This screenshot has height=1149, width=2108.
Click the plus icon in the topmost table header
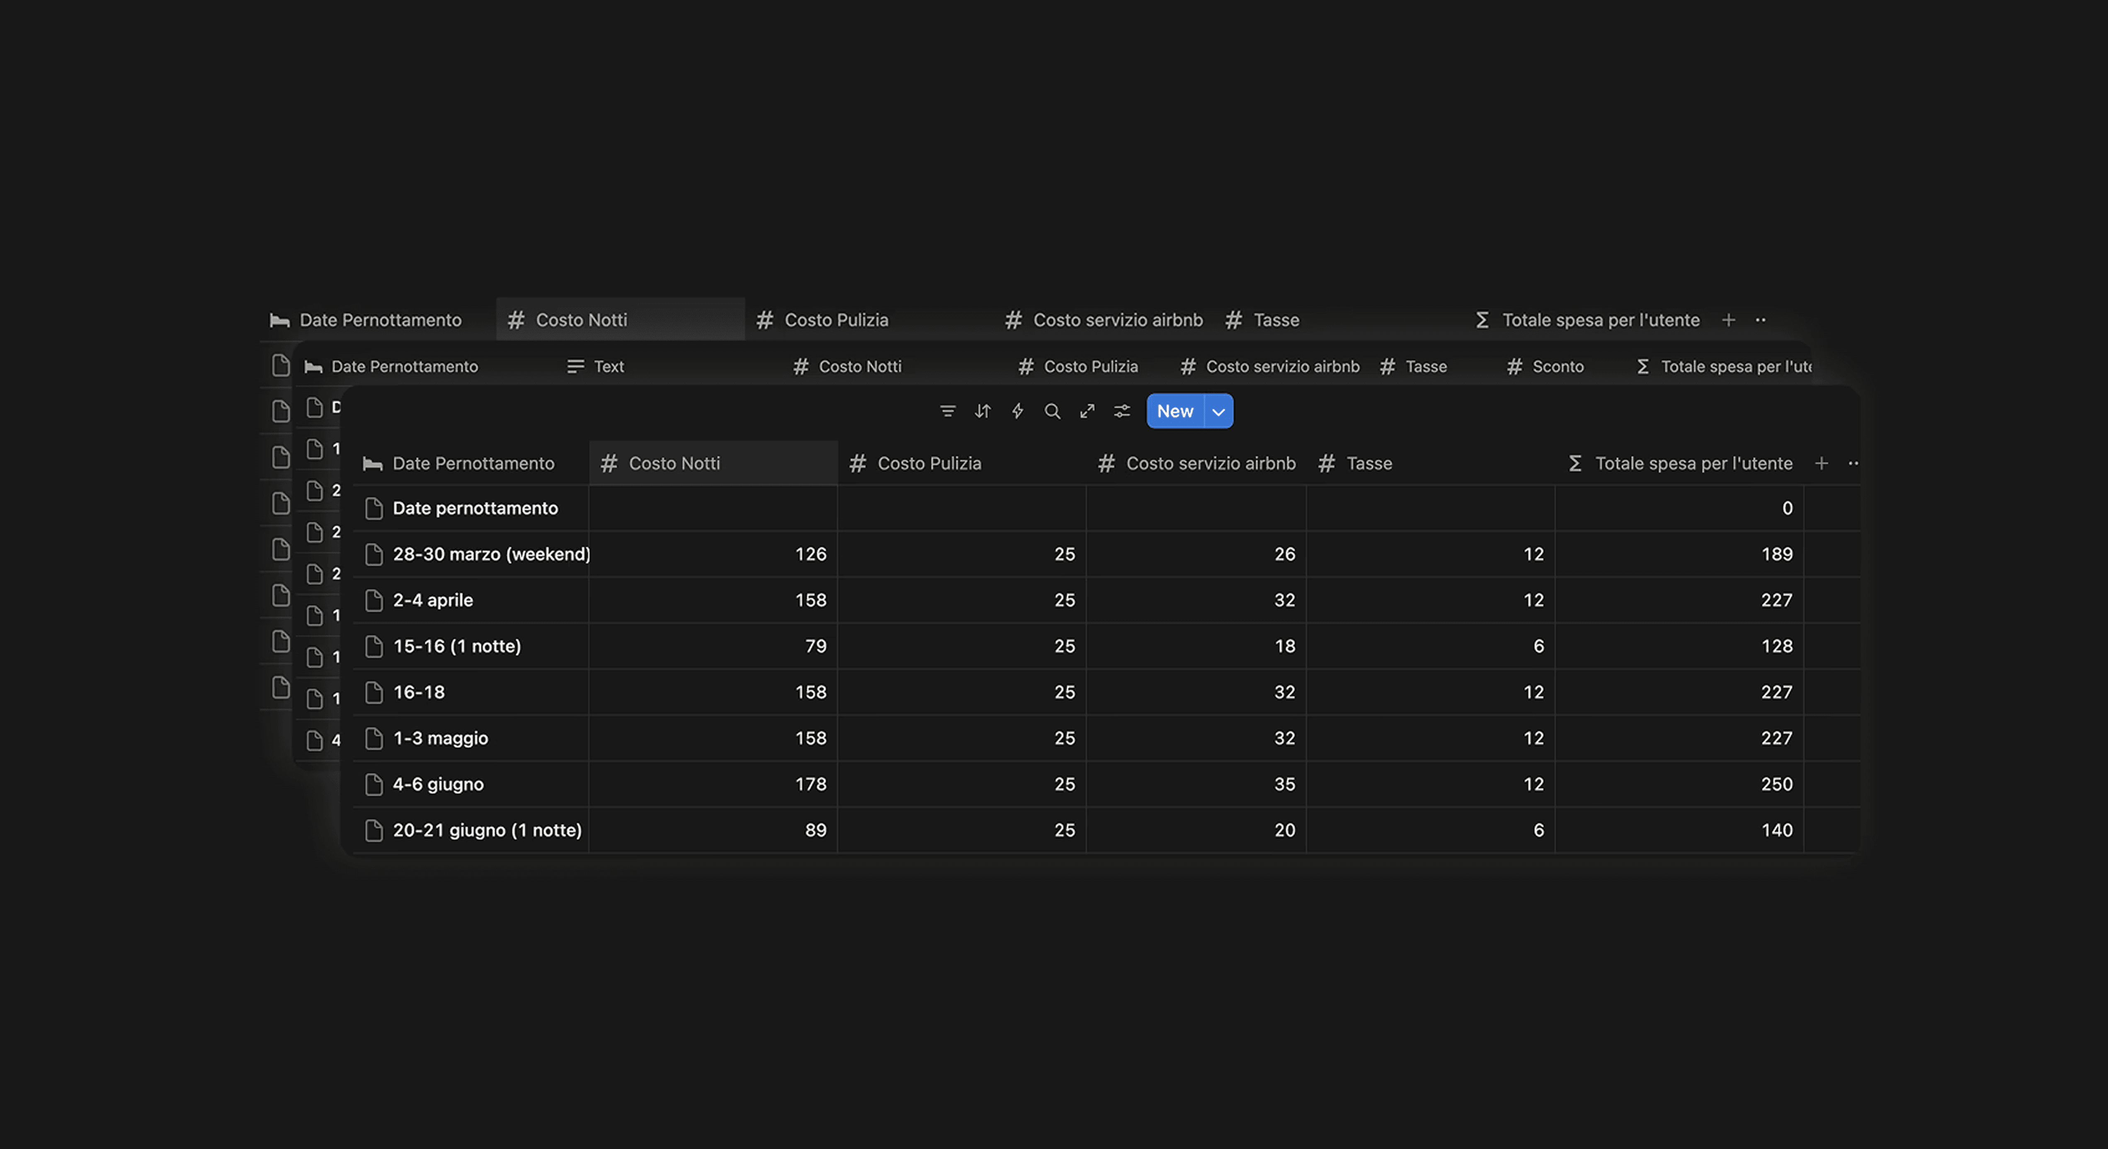tap(1728, 320)
